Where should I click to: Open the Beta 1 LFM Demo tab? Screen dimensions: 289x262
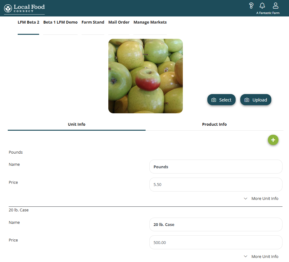(x=60, y=22)
